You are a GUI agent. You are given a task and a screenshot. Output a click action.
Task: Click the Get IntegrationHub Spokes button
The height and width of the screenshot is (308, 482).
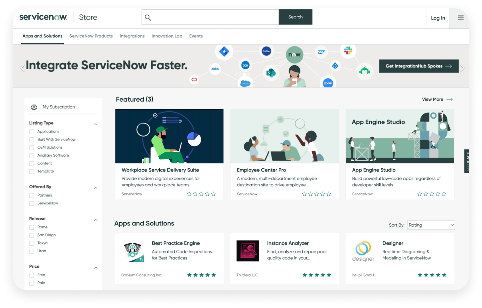tap(418, 66)
